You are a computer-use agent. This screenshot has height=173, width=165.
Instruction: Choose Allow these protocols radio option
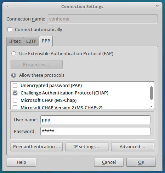coord(13,75)
